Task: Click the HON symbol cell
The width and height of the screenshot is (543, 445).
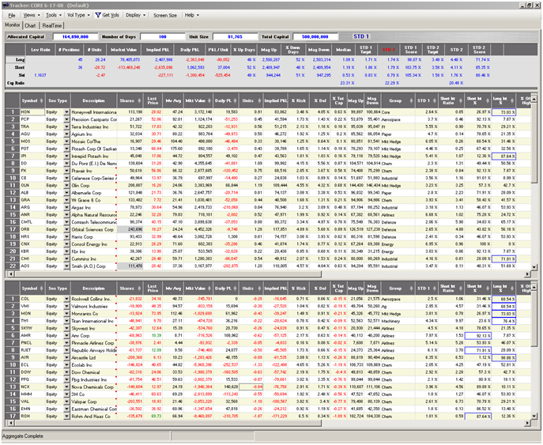Action: click(32, 112)
